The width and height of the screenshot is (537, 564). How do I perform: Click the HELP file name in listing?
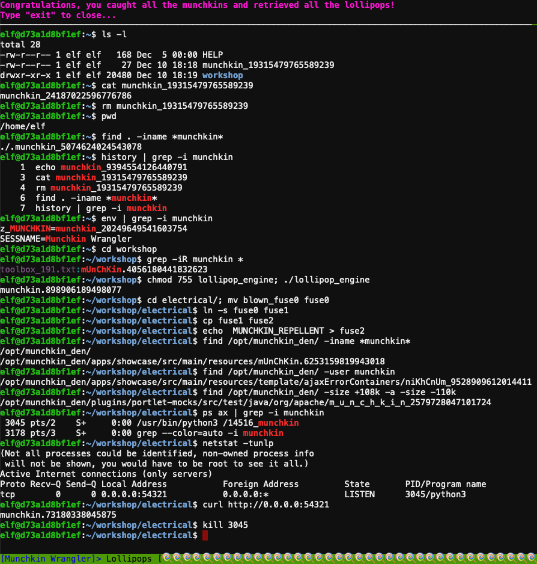tap(213, 55)
